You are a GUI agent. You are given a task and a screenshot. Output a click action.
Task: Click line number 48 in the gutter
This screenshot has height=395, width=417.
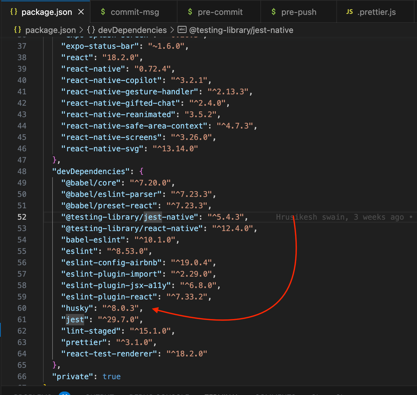pyautogui.click(x=22, y=172)
